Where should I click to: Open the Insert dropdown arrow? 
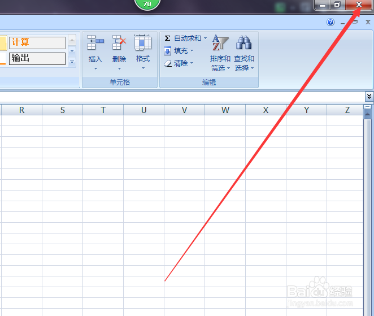click(x=95, y=69)
